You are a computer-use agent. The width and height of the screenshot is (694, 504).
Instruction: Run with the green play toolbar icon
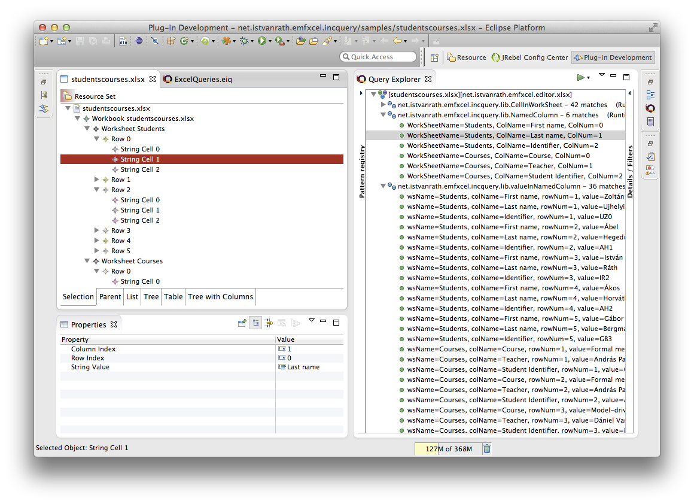(262, 41)
